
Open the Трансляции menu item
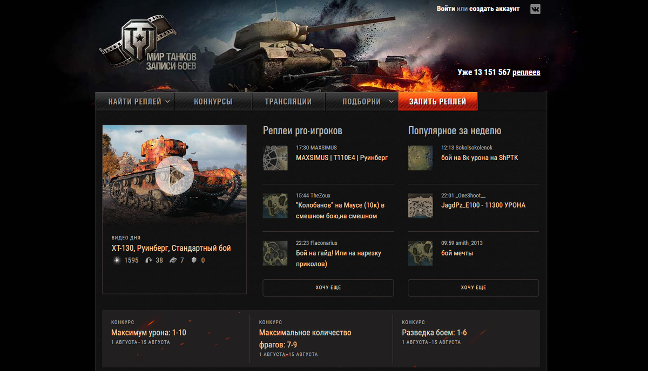tap(288, 101)
